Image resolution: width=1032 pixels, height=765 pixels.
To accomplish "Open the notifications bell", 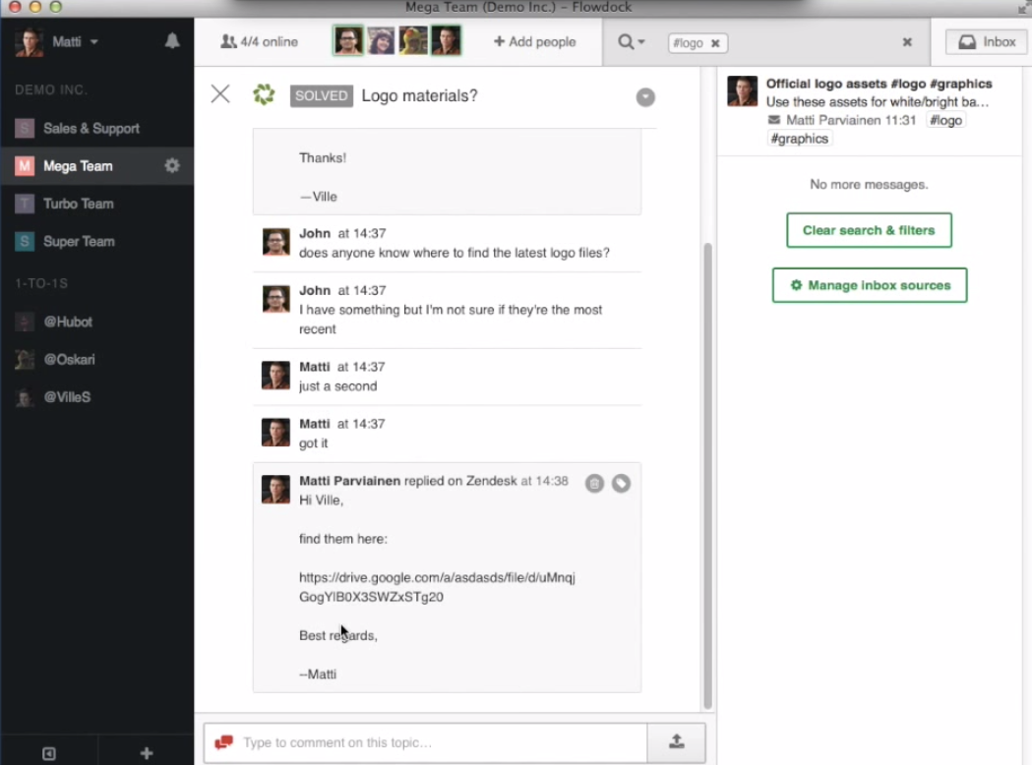I will coord(172,41).
